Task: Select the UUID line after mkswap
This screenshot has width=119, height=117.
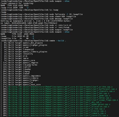Action: 29,23
